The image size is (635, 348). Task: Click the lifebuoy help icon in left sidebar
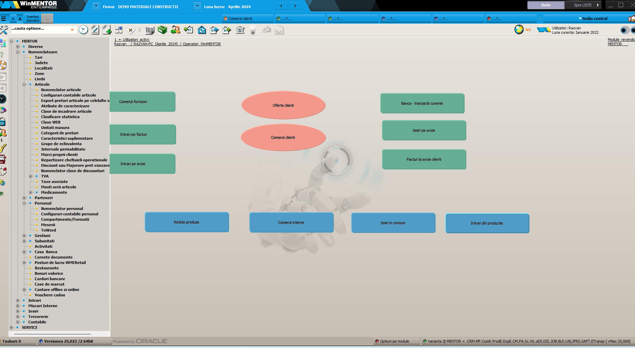pos(3,65)
